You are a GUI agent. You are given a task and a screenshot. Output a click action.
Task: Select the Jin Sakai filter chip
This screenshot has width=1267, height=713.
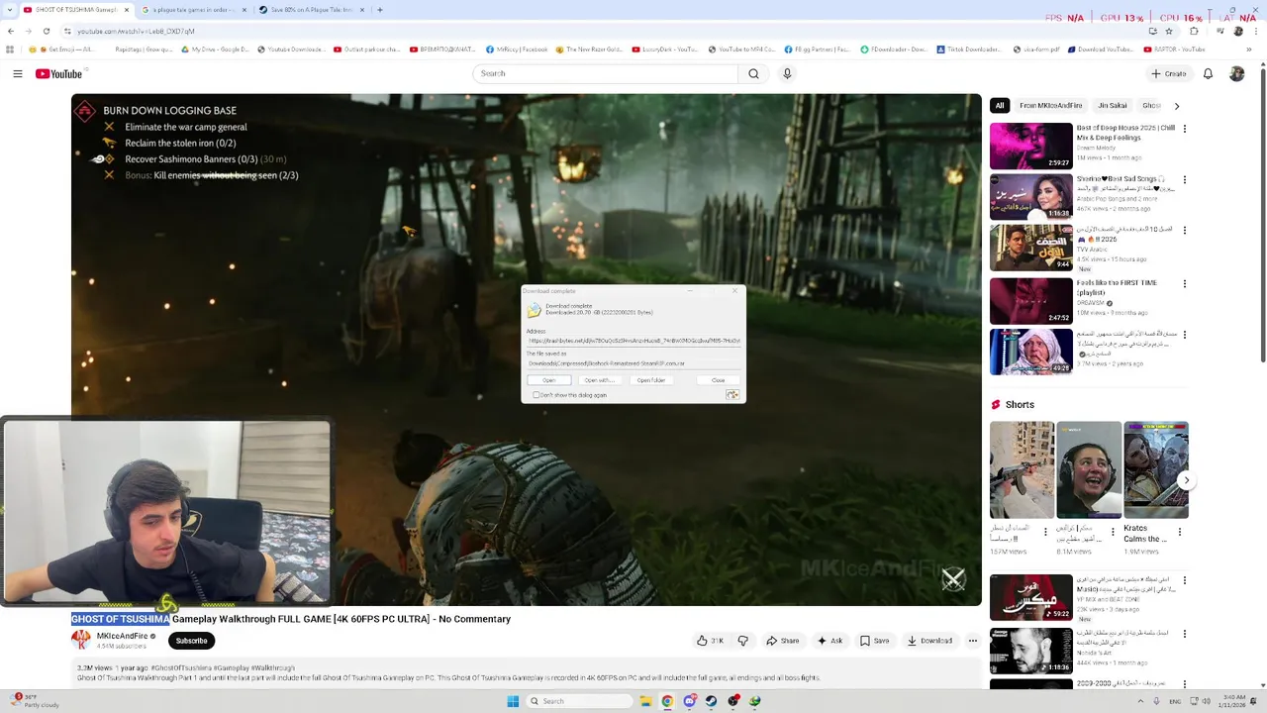coord(1112,106)
